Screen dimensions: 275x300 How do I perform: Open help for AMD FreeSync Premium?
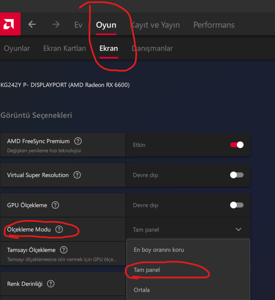78,141
